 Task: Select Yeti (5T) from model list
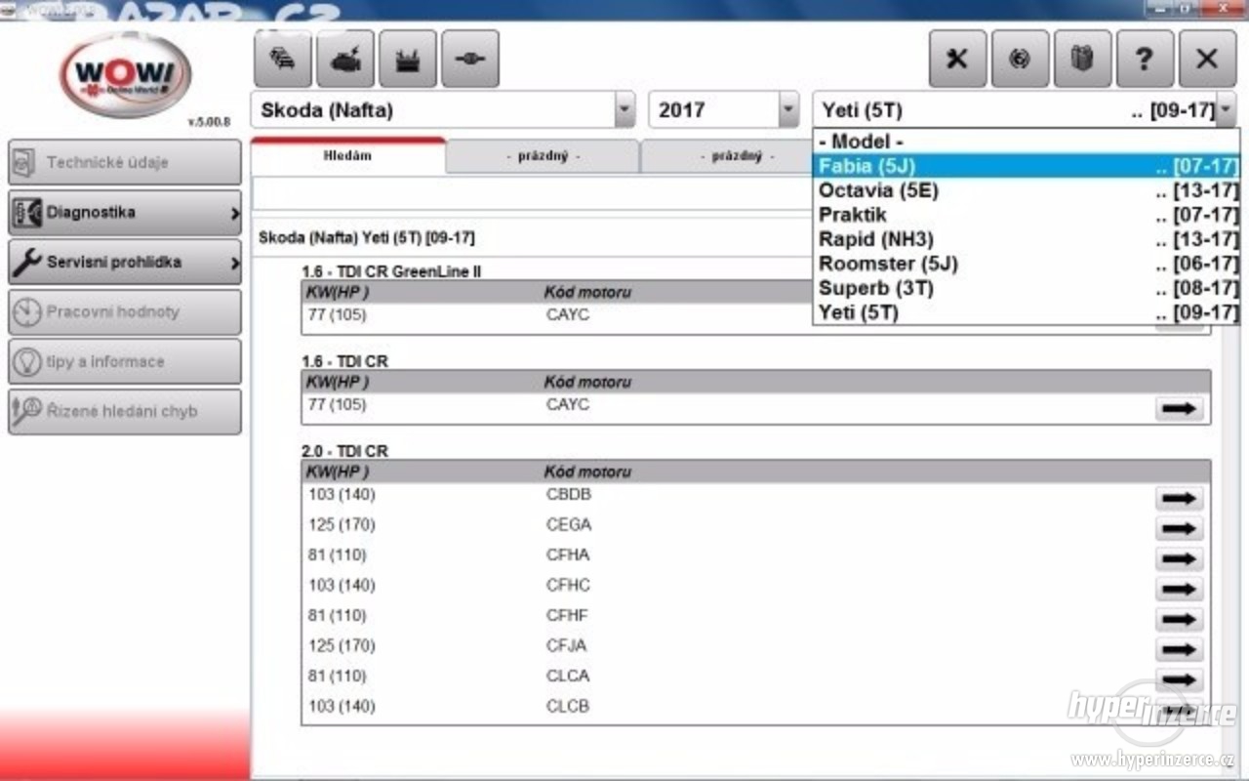point(1027,312)
